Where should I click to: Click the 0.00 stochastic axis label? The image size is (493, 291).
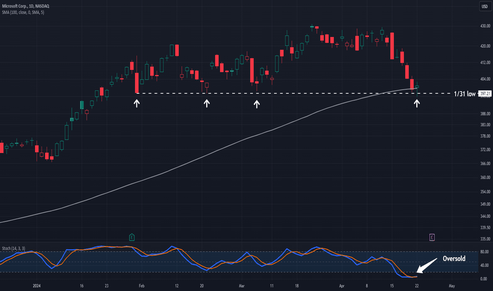point(483,279)
